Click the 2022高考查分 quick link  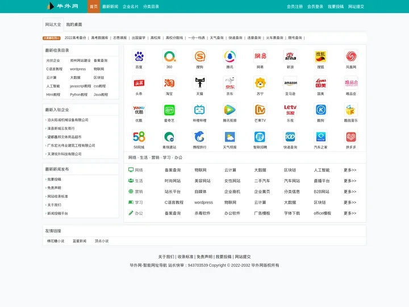pos(76,38)
